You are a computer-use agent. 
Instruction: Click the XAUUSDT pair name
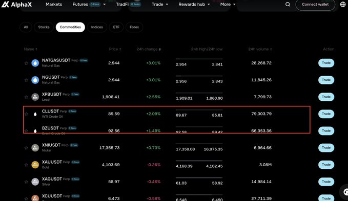click(52, 162)
